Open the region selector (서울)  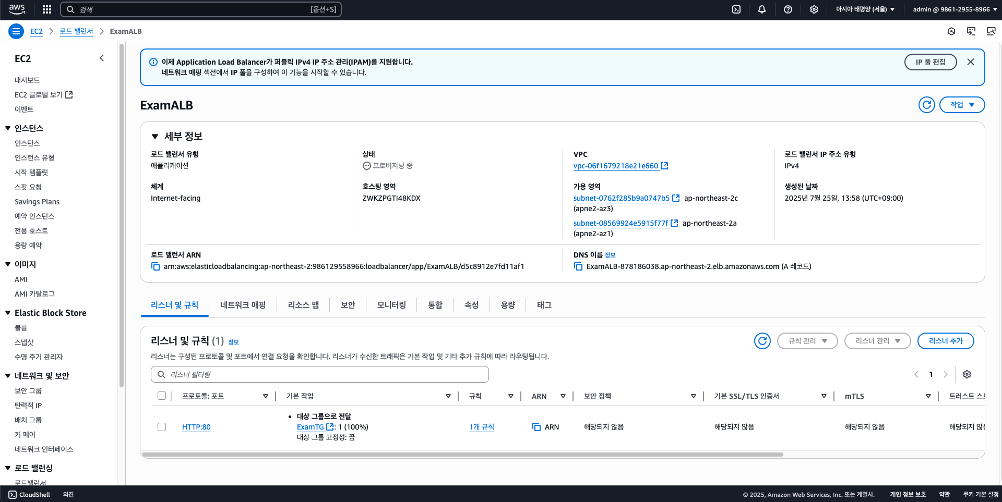tap(865, 9)
